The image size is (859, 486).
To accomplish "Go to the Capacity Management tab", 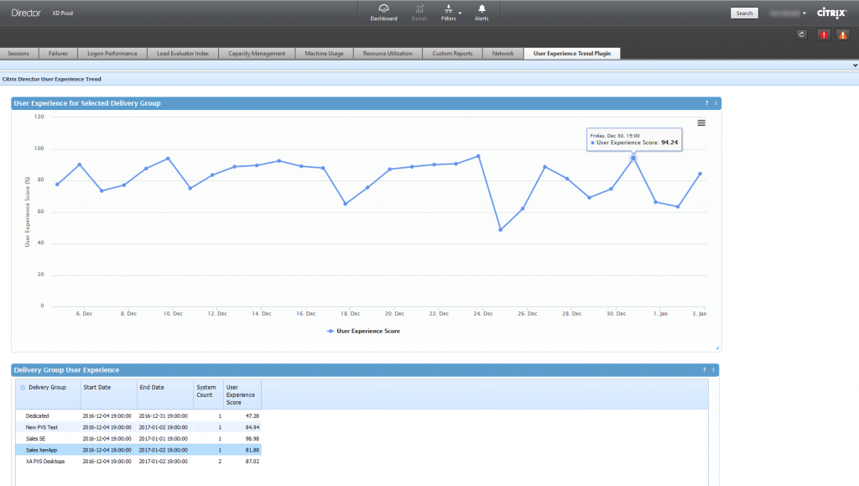I will coord(257,53).
